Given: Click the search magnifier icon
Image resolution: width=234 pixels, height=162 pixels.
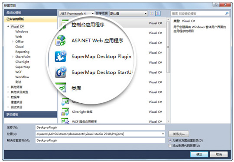Looking at the screenshot, I should tap(227, 13).
